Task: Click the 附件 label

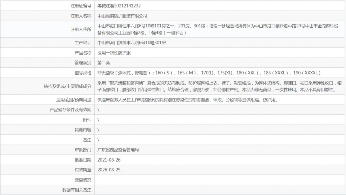Action: pos(87,120)
